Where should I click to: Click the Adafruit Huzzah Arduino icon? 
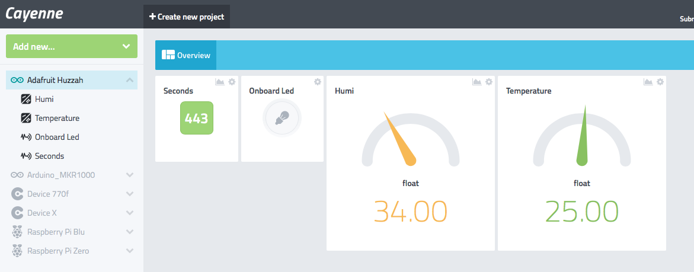tap(17, 80)
